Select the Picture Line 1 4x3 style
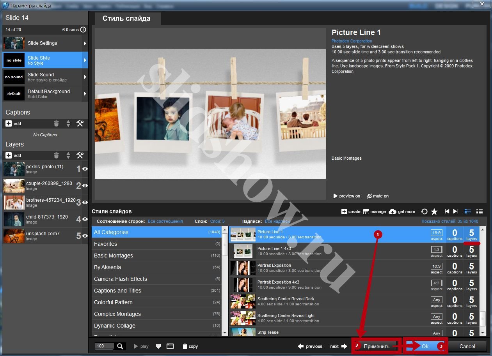 pyautogui.click(x=354, y=251)
